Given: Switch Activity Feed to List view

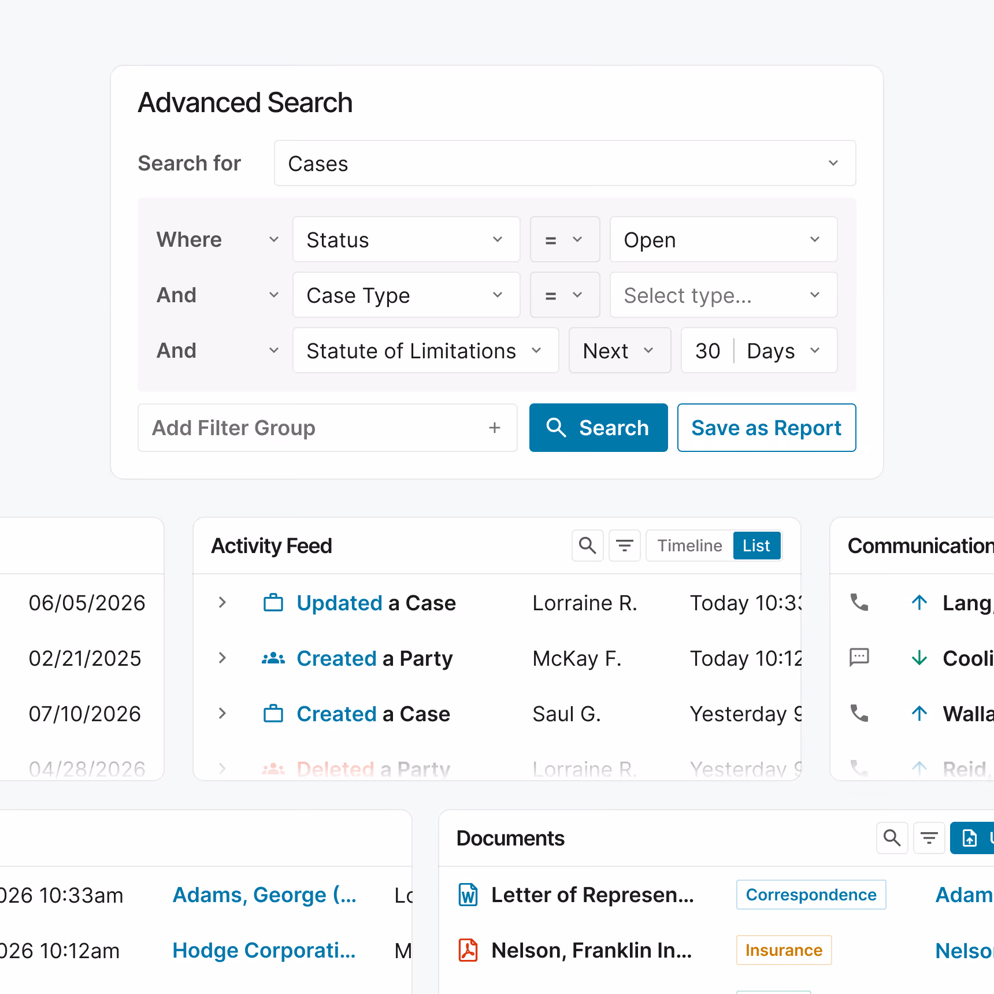Looking at the screenshot, I should [756, 546].
